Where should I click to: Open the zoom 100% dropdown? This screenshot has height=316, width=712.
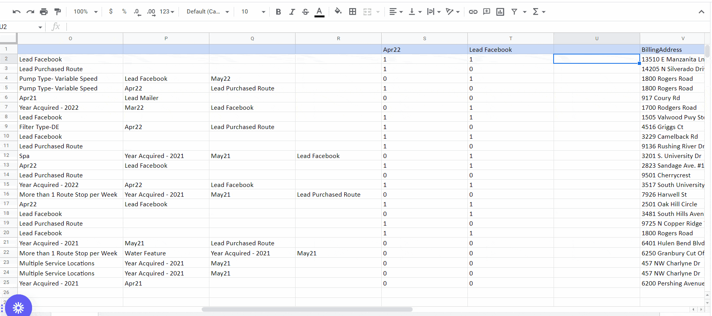pyautogui.click(x=85, y=12)
